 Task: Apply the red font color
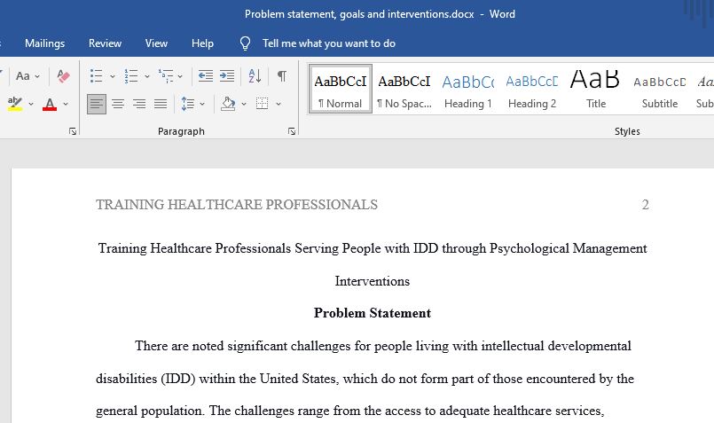[x=50, y=104]
